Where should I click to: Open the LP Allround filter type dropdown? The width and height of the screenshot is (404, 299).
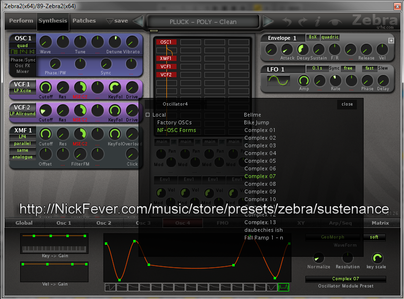23,114
